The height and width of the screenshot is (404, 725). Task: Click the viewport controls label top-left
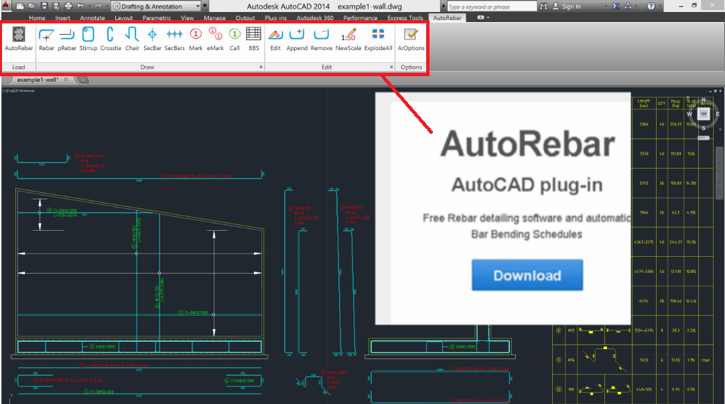19,90
